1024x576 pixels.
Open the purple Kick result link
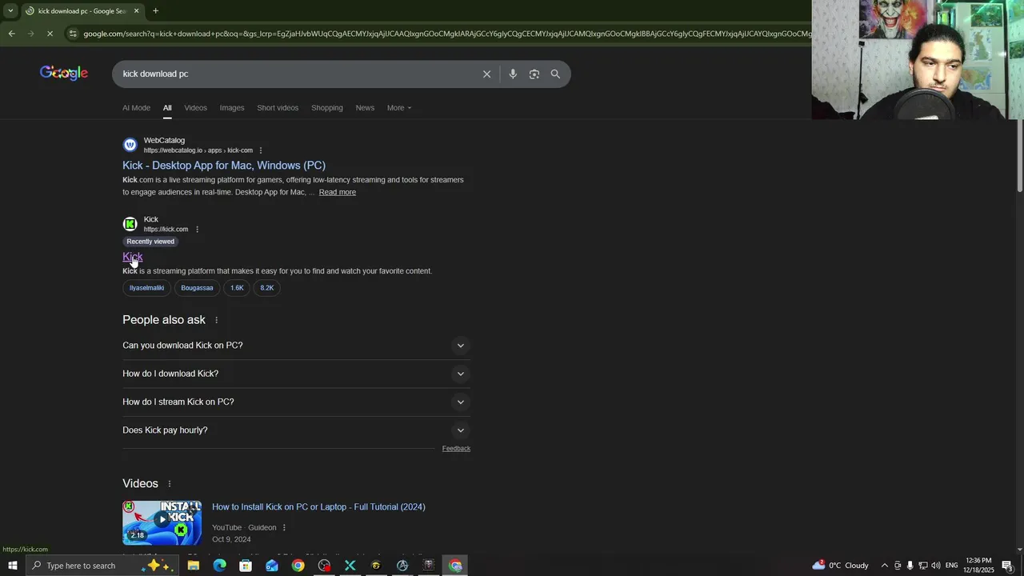point(133,257)
